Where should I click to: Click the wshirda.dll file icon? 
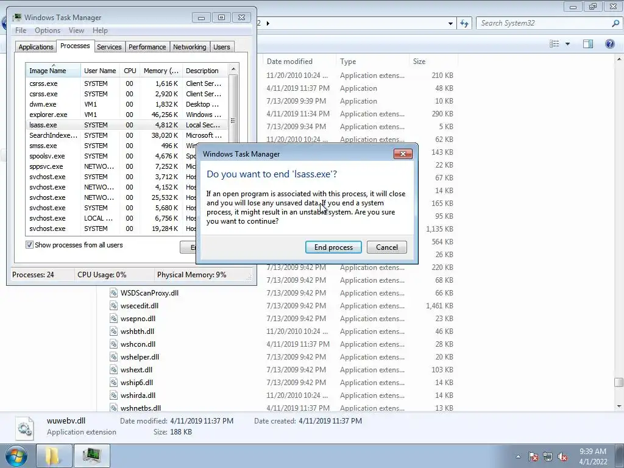(113, 395)
